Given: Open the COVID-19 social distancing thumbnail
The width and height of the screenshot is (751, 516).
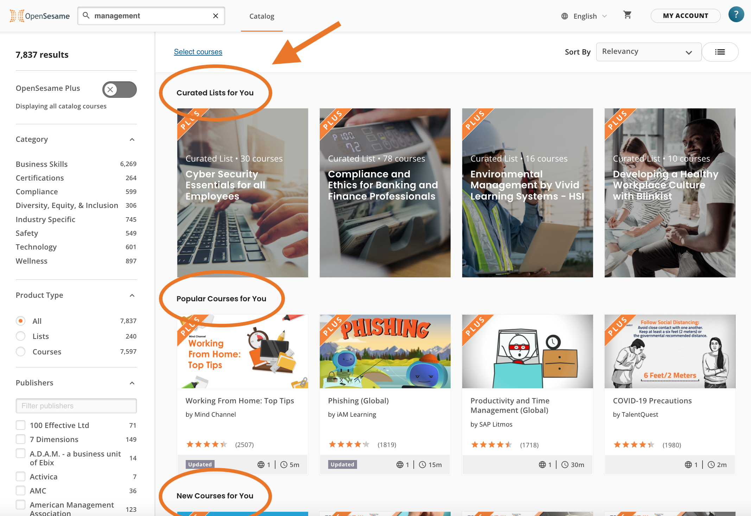Looking at the screenshot, I should pos(670,351).
